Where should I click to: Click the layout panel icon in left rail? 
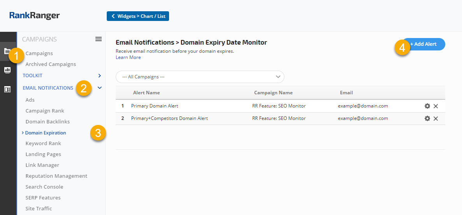point(7,89)
